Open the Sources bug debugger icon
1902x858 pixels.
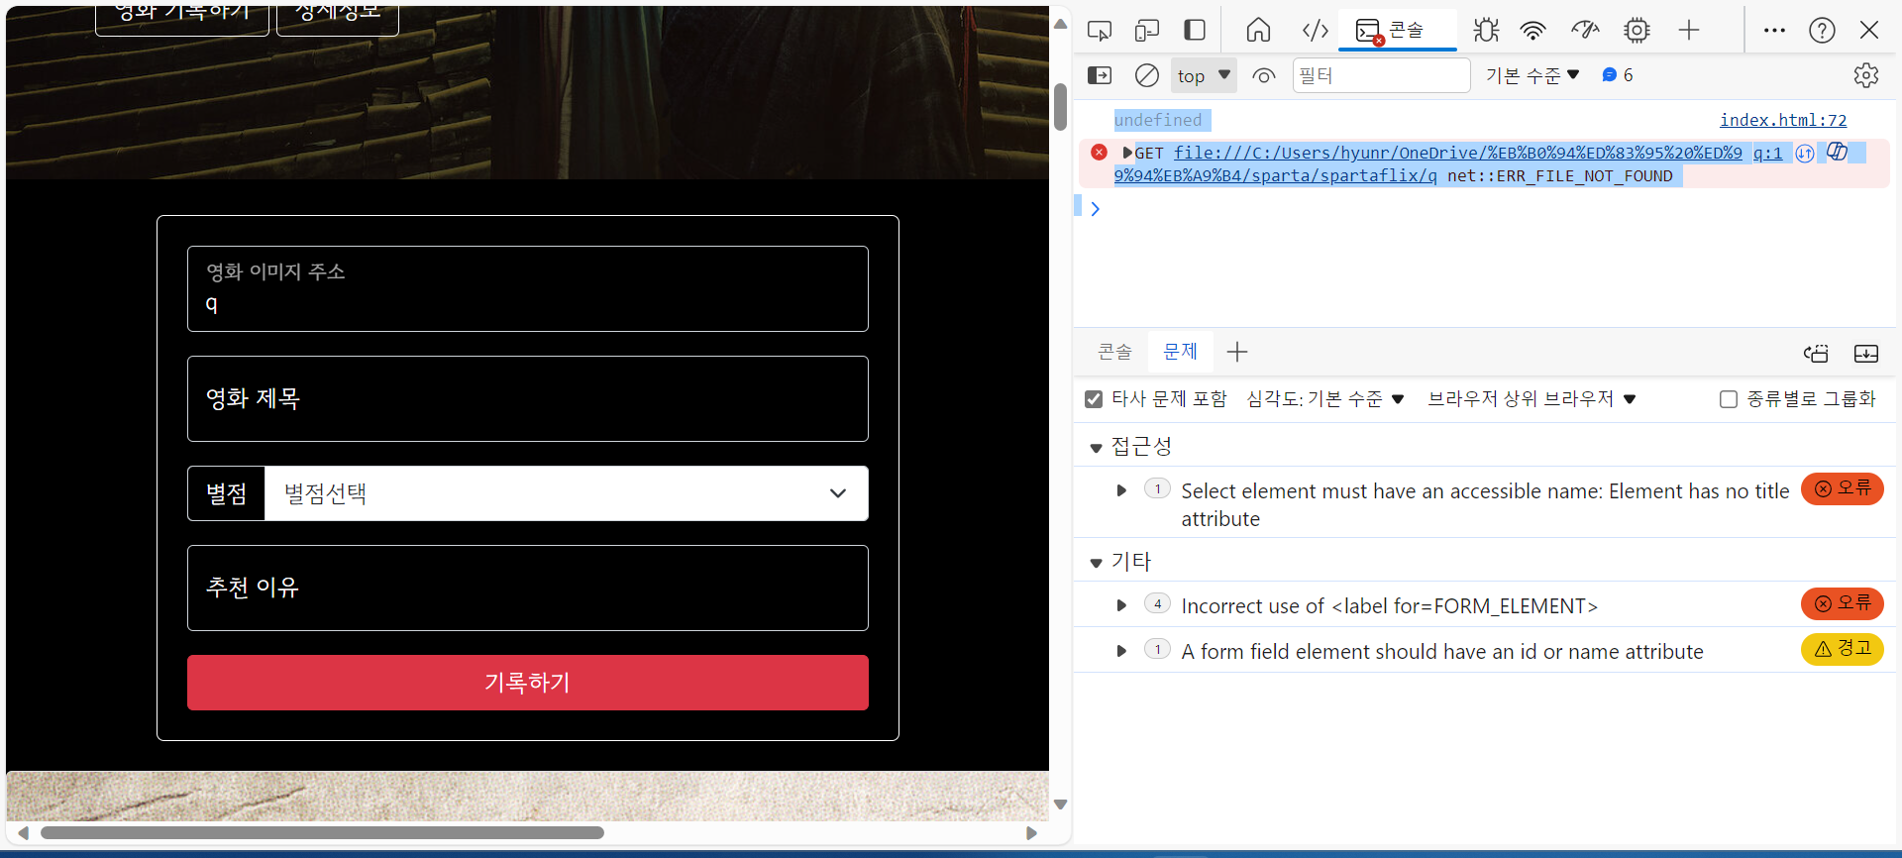pos(1486,31)
